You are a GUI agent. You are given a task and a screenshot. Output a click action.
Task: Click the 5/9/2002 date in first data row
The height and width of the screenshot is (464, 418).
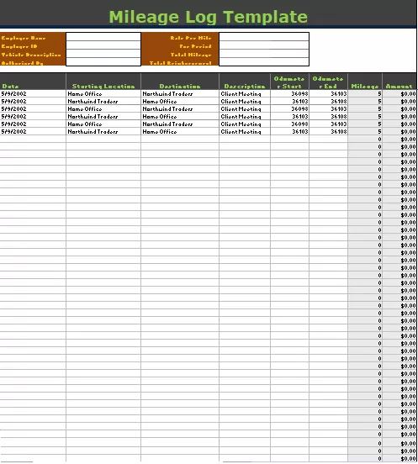[x=14, y=94]
